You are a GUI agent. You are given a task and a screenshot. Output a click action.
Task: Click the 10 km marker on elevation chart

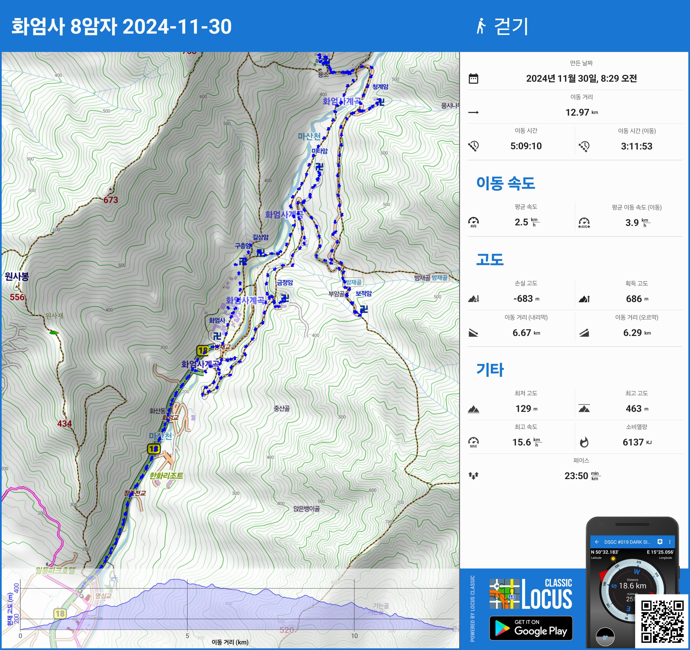(x=354, y=636)
